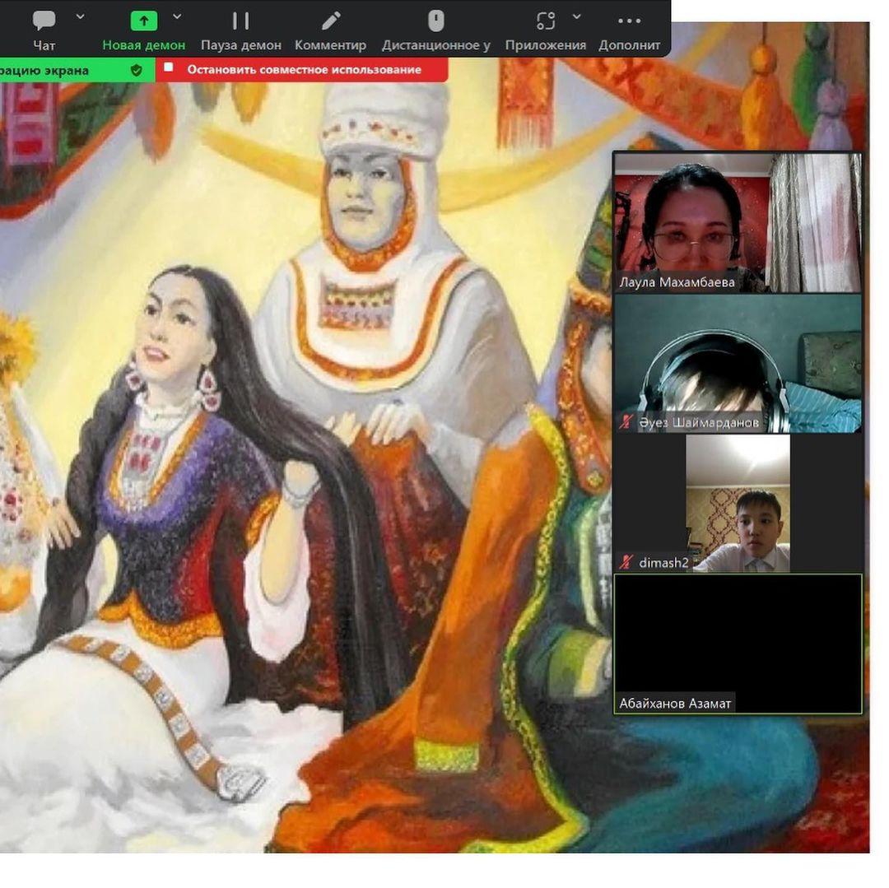Viewport: 889px width, 888px height.
Task: Click the Лаула Махамбаева name label
Action: (x=677, y=282)
